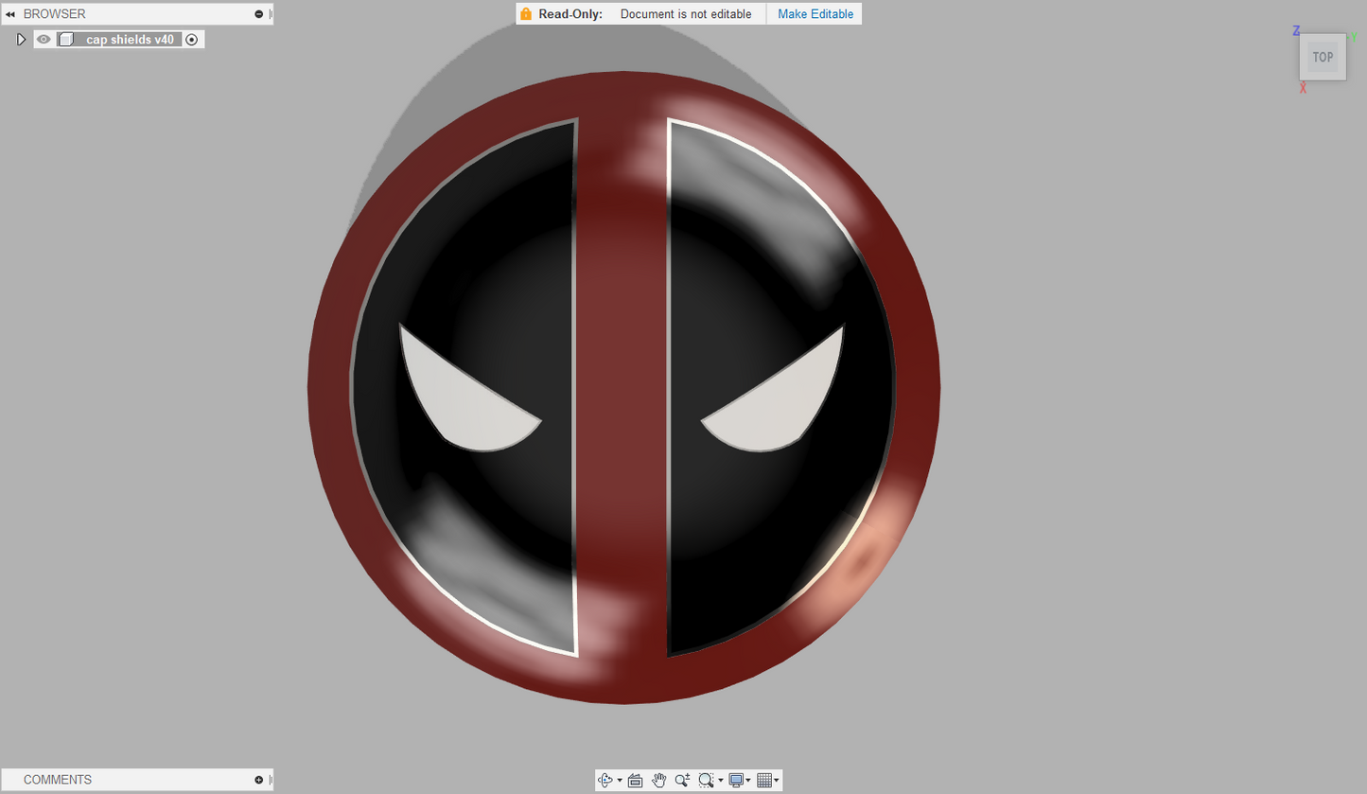Open the Orbit type dropdown arrow
Screen dimensions: 1367x794
click(620, 780)
